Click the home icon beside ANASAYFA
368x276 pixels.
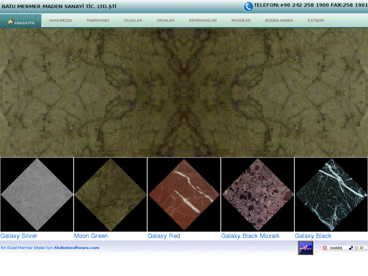pos(10,22)
